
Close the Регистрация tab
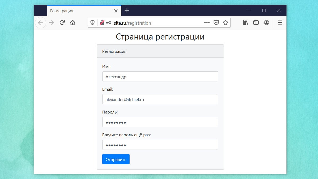coord(116,11)
